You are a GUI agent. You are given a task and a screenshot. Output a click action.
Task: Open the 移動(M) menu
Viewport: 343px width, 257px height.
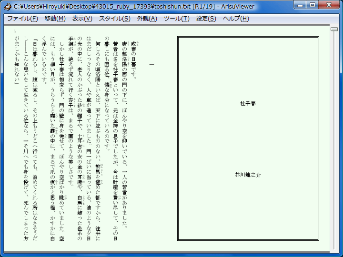(x=55, y=19)
